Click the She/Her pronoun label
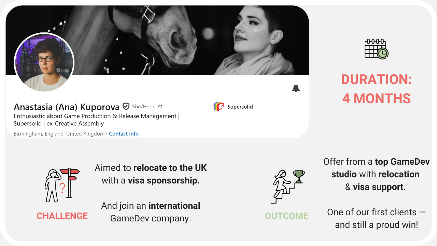437x246 pixels. (142, 107)
